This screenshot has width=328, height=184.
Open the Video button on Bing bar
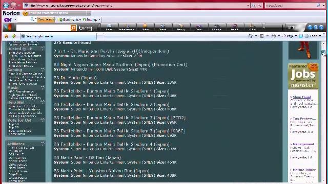pyautogui.click(x=145, y=27)
